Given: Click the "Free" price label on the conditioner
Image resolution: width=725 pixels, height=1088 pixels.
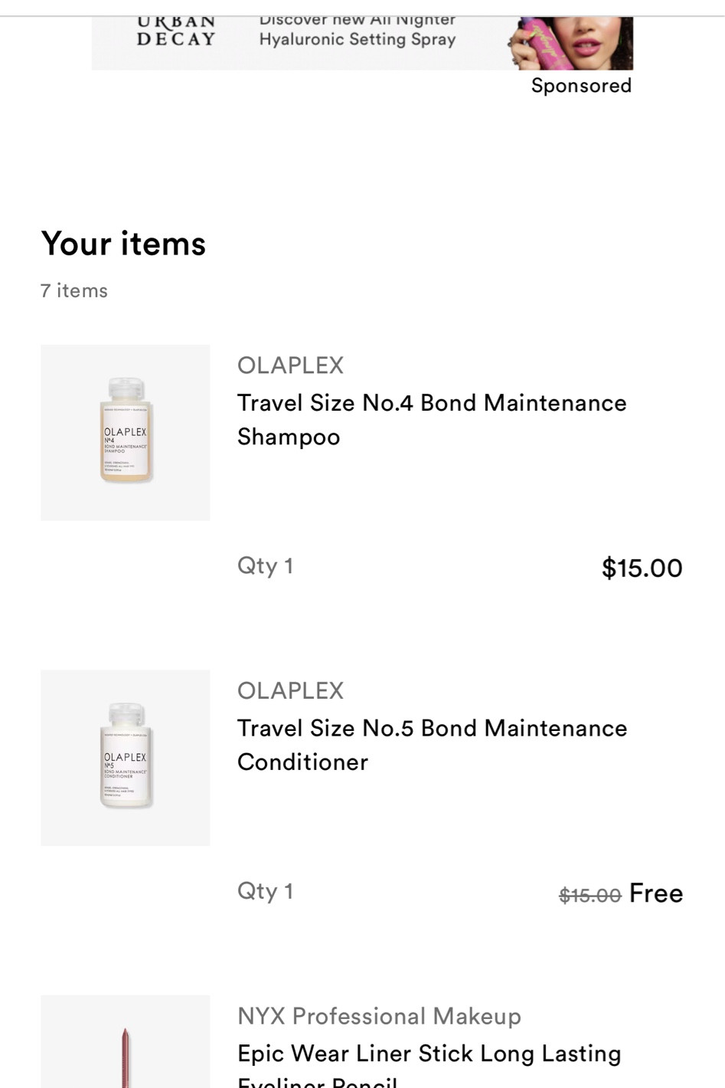Looking at the screenshot, I should (656, 893).
